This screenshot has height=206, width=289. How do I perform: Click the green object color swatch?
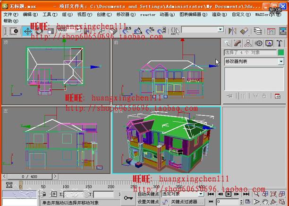tap(281, 53)
